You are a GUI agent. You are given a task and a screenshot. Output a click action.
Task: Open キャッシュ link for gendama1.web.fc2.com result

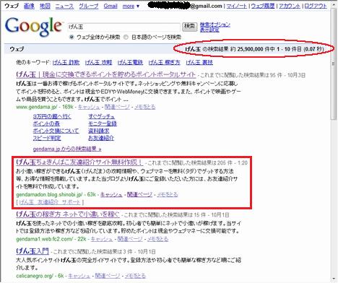(102, 239)
